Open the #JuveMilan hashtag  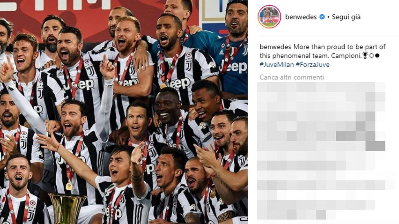pos(277,64)
